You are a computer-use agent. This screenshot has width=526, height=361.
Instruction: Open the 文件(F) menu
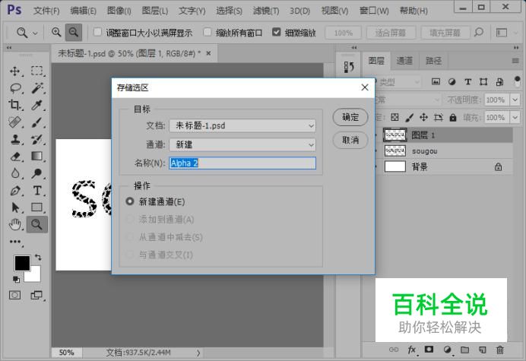tap(46, 11)
